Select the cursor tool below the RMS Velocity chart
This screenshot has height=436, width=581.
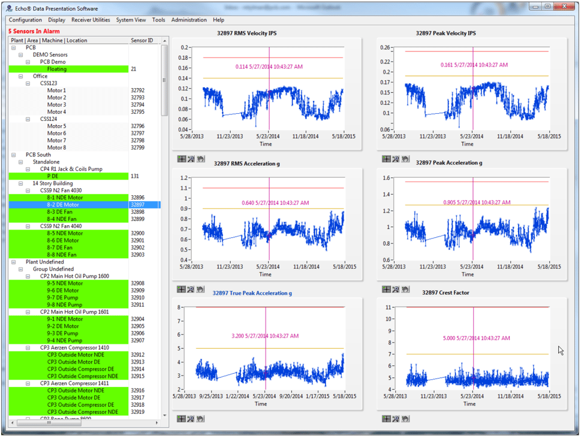click(180, 159)
